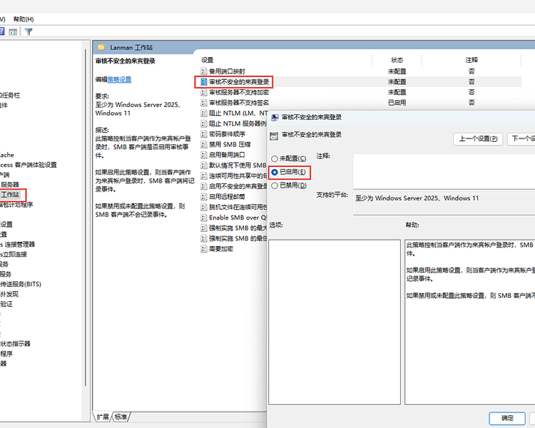Click the policy icon beside 备用端口映射
The width and height of the screenshot is (535, 428).
point(203,71)
